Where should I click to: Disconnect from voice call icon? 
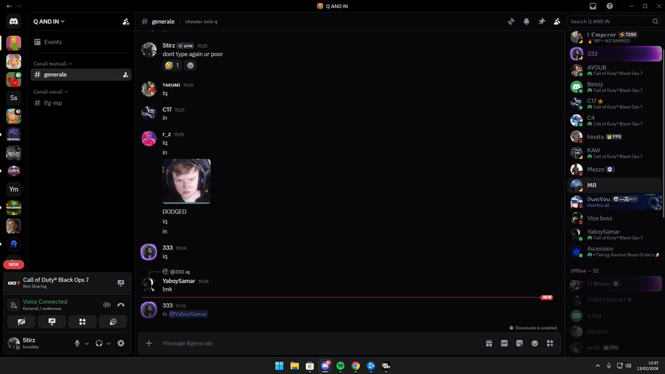click(x=121, y=305)
